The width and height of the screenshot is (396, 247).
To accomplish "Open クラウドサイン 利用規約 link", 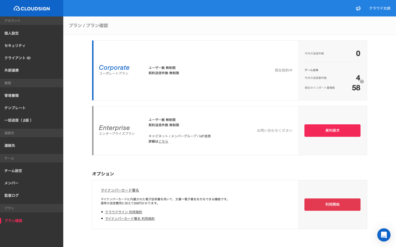I will pyautogui.click(x=123, y=212).
